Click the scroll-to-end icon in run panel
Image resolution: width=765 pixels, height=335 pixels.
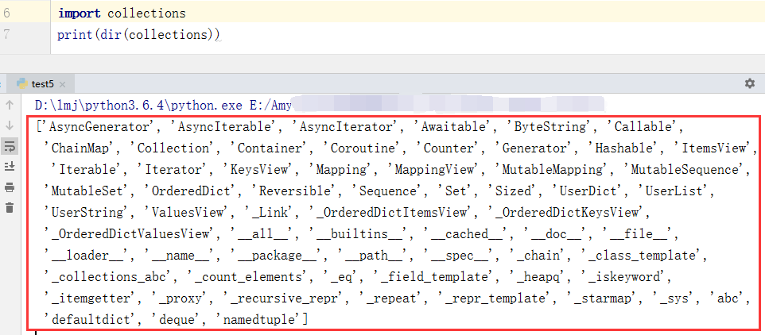[10, 167]
